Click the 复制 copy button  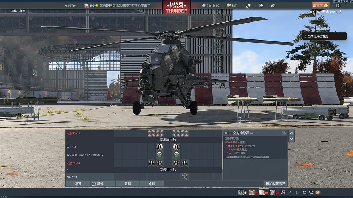click(127, 184)
